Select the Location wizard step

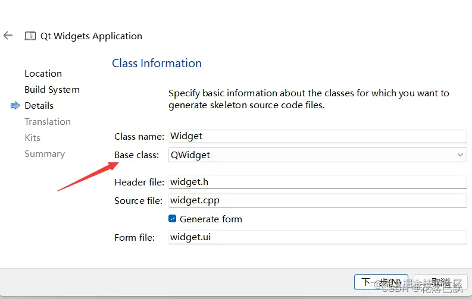pos(43,73)
